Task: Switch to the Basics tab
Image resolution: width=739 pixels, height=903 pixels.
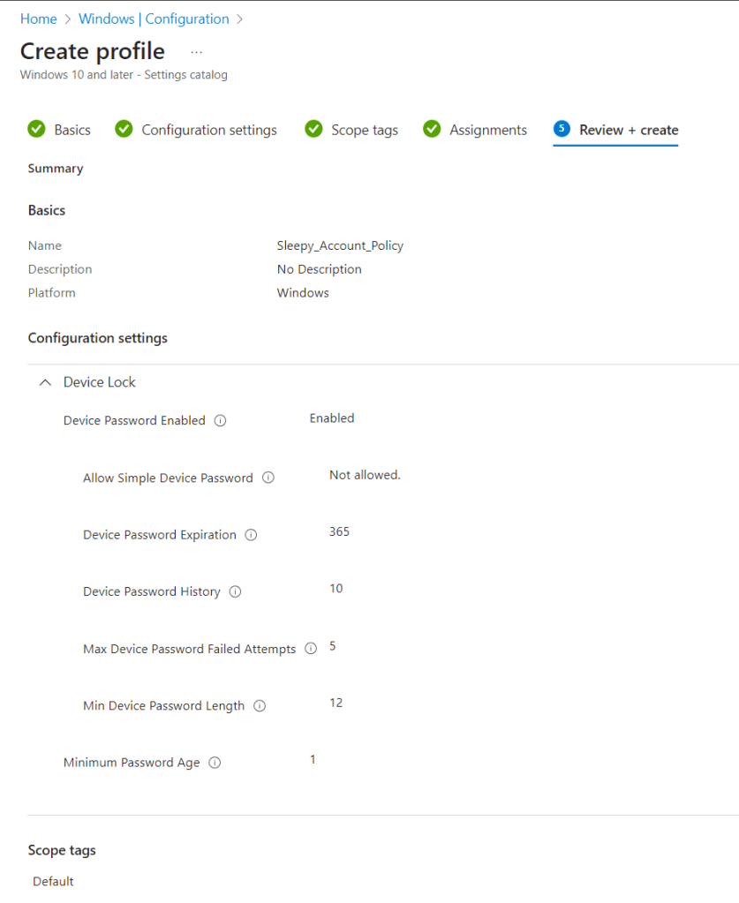Action: [x=72, y=130]
